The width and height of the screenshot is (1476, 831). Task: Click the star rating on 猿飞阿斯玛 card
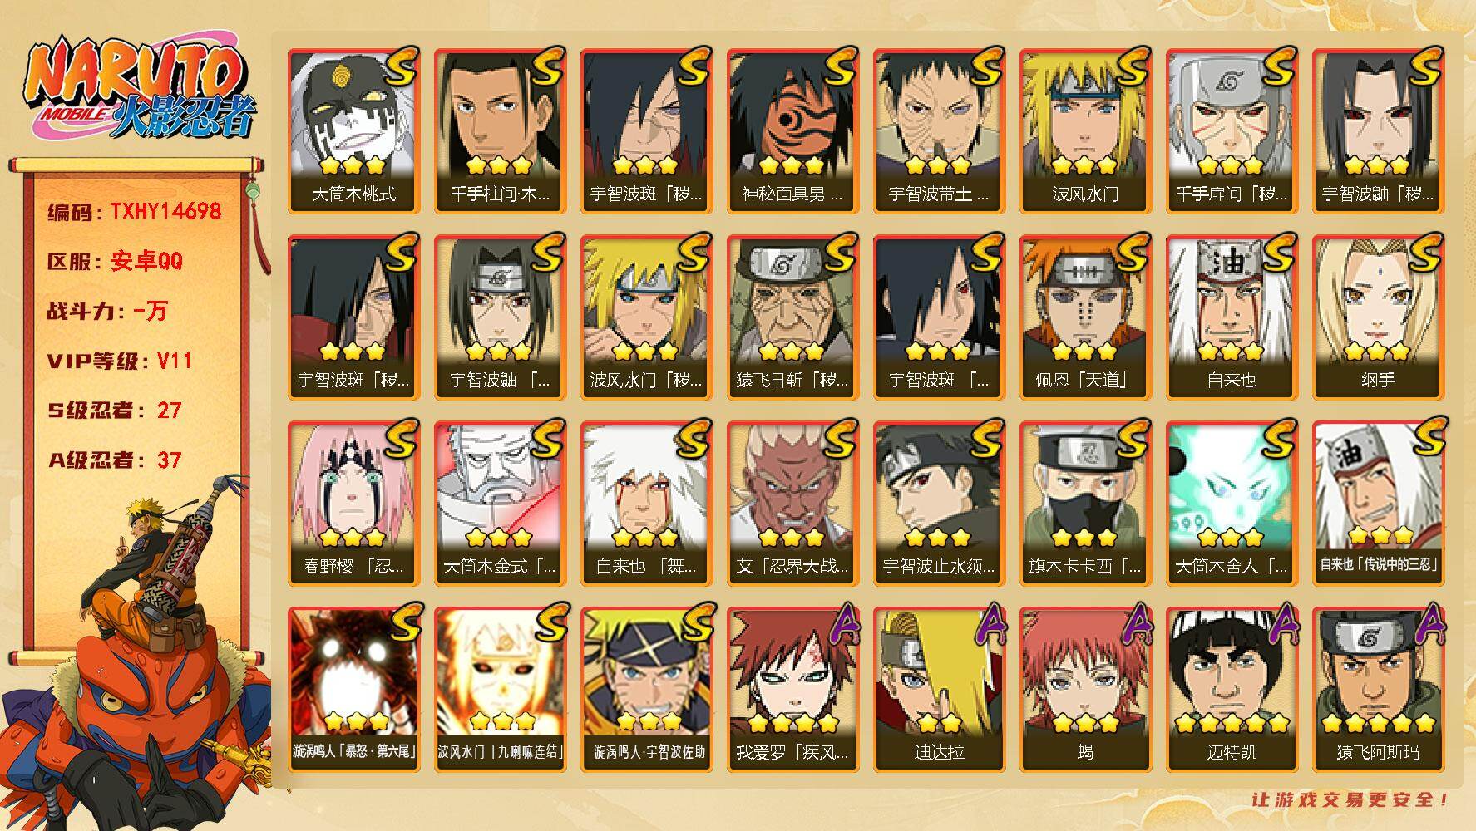tap(1378, 723)
